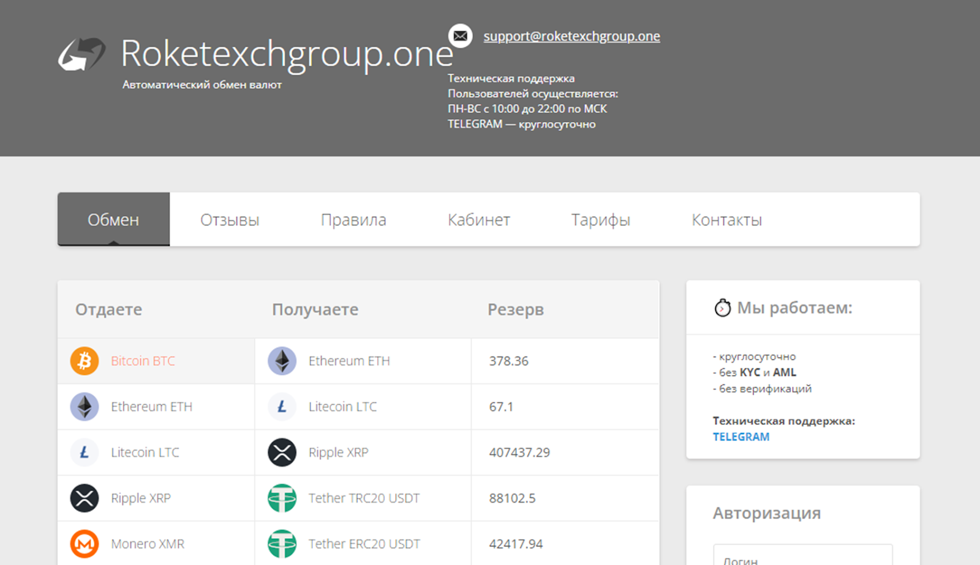Choose the Litecoin icon in Получаете column

tap(282, 407)
